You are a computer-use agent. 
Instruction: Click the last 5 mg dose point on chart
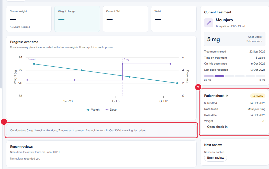170,64
